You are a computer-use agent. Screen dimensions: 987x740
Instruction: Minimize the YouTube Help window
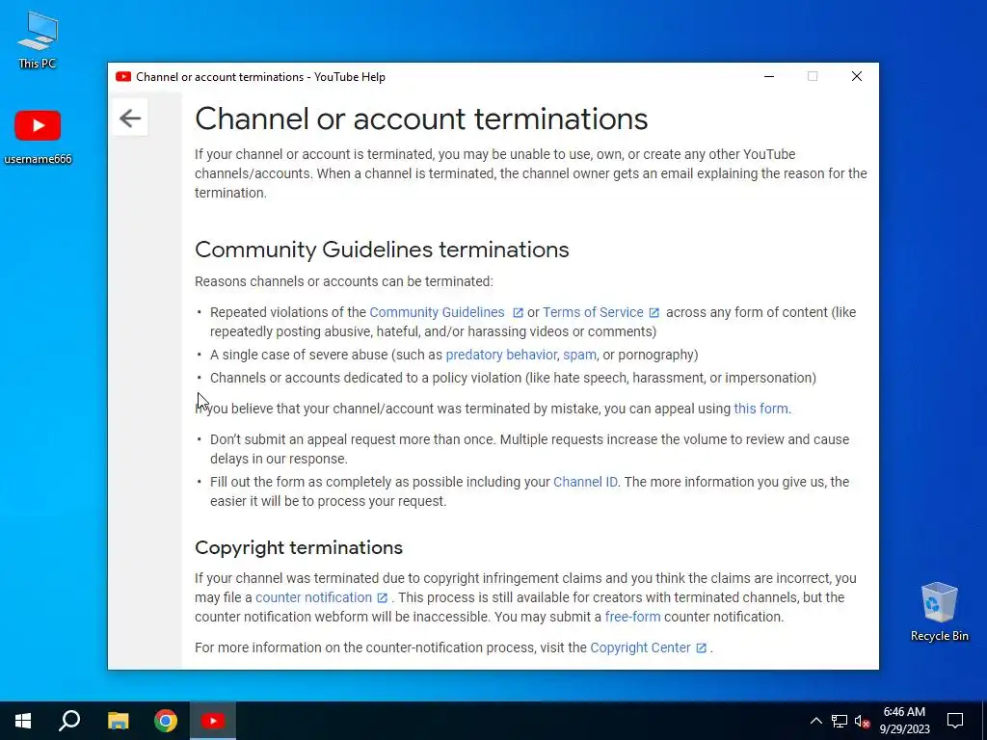coord(769,77)
